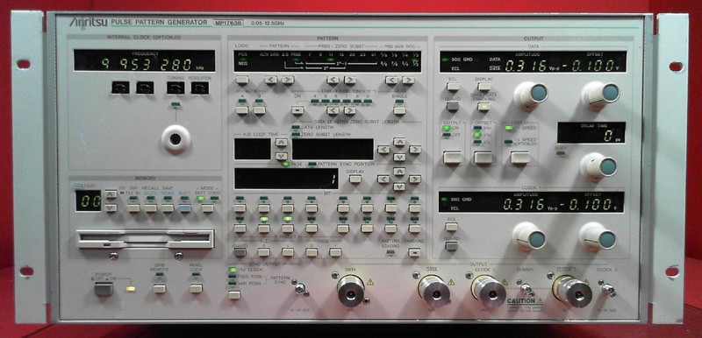
Task: Click left arrow under error addition rate LEDs
Action: coord(333,109)
